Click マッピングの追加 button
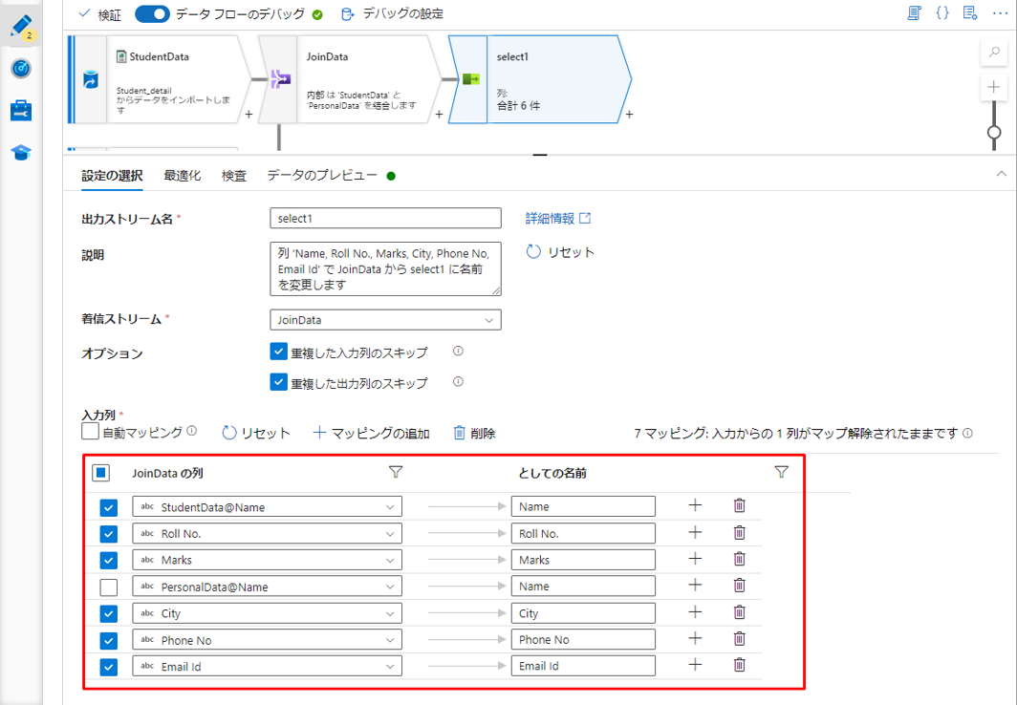The width and height of the screenshot is (1017, 705). [372, 433]
